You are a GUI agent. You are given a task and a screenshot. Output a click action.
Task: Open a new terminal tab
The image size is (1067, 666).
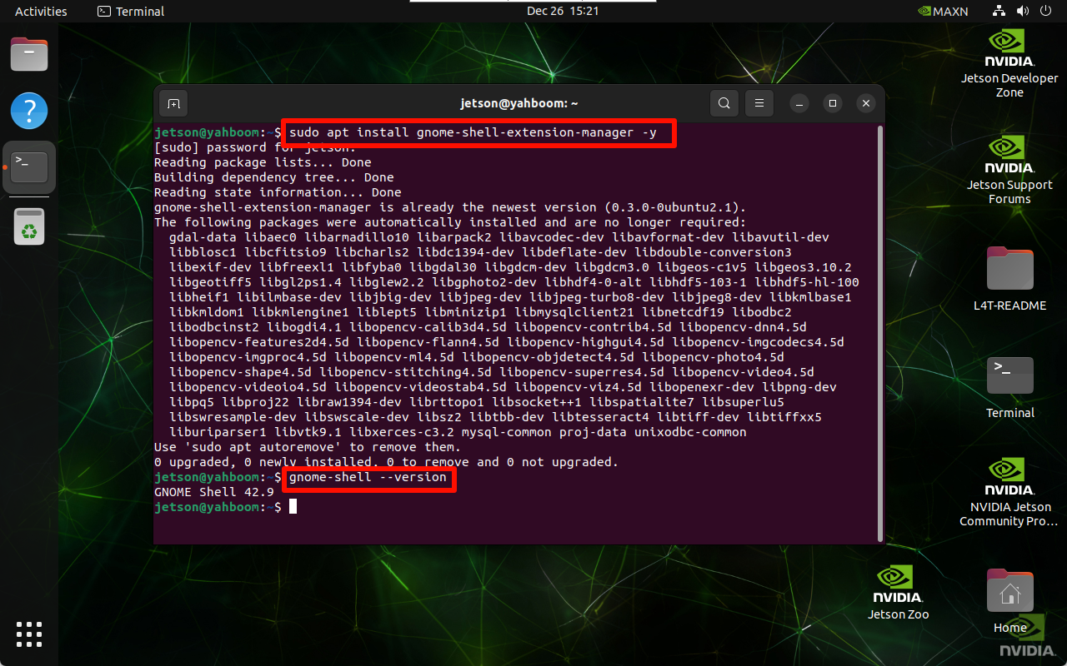pos(173,103)
